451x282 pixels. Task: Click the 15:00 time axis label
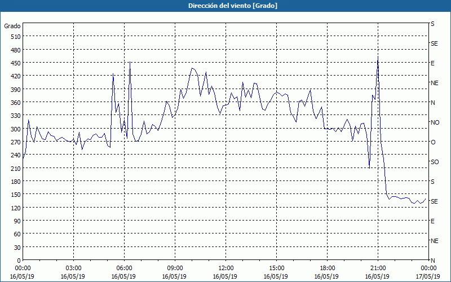pyautogui.click(x=276, y=268)
